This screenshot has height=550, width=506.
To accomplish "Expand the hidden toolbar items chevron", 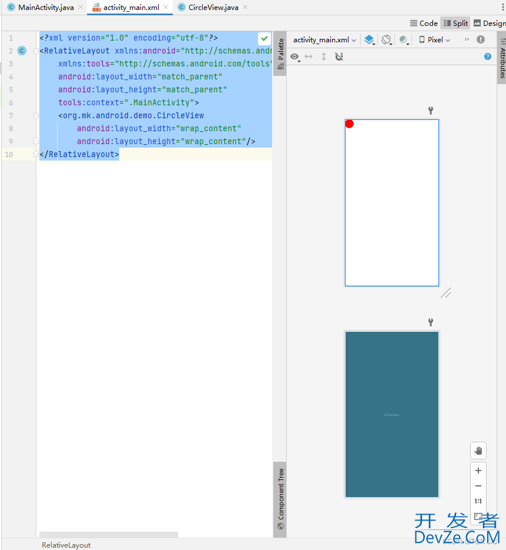I will tap(467, 39).
